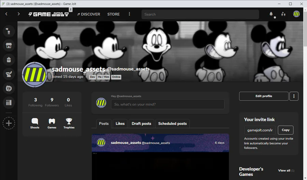Open Trophies section

click(x=69, y=124)
